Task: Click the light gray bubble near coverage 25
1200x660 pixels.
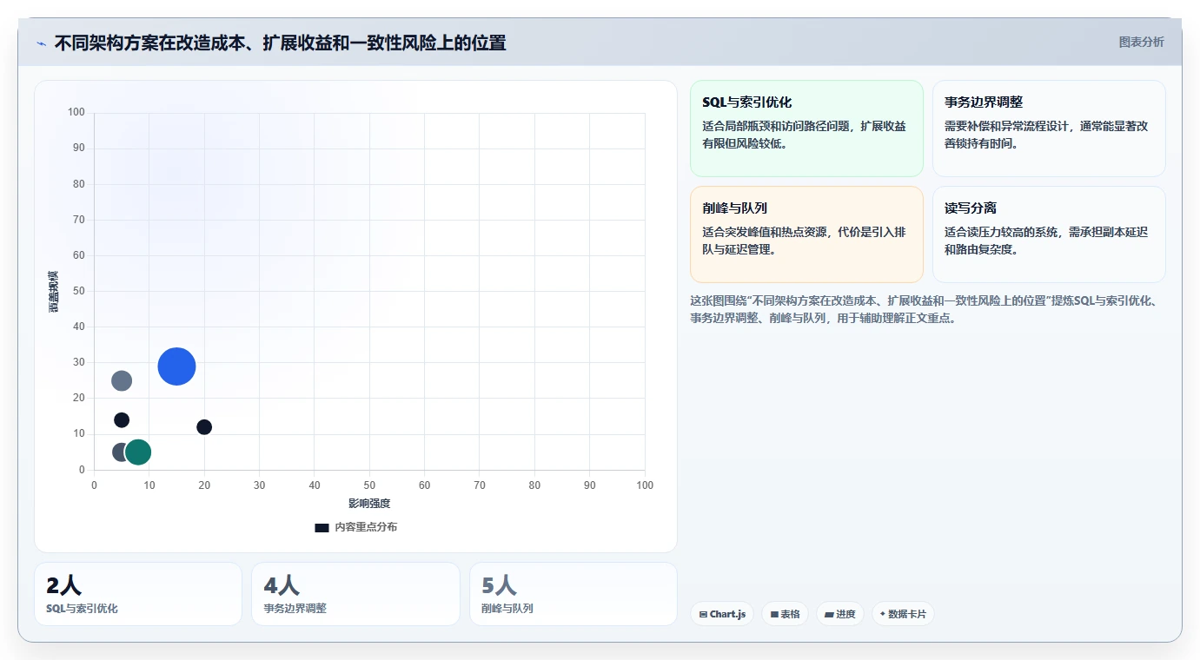Action: pos(122,380)
